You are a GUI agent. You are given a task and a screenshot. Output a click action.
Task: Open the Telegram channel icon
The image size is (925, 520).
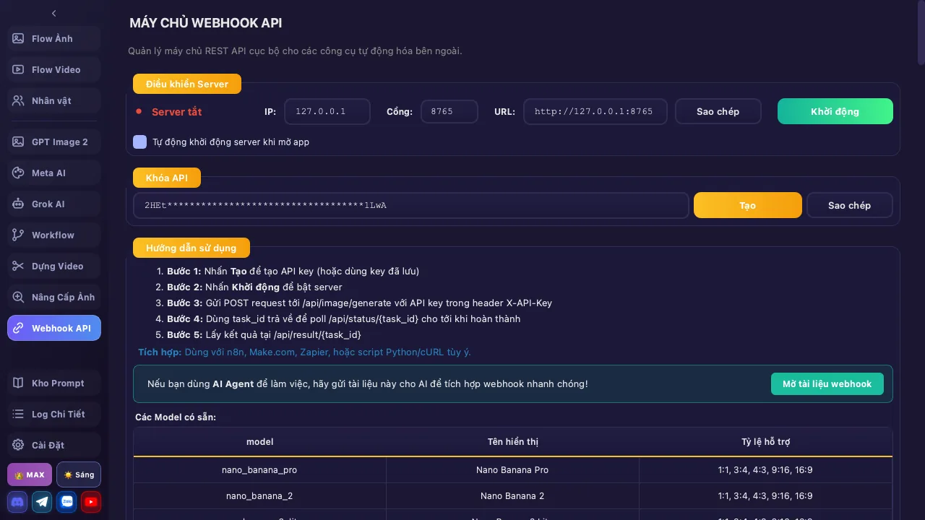[42, 502]
